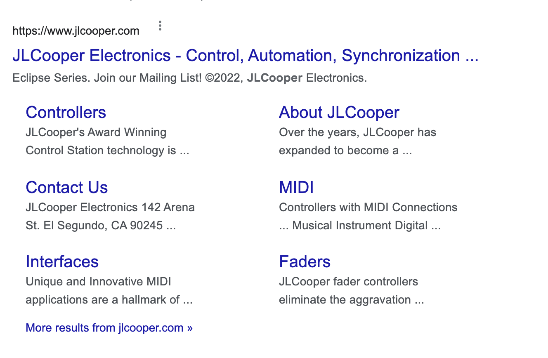This screenshot has width=548, height=358.
Task: Open JLCooper Electronics main result title
Action: pos(246,55)
